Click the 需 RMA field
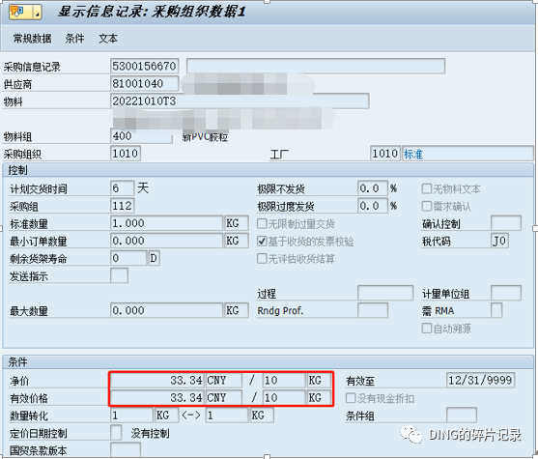 click(496, 311)
